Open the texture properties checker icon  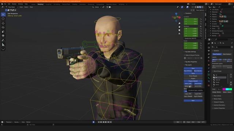pyautogui.click(x=209, y=86)
